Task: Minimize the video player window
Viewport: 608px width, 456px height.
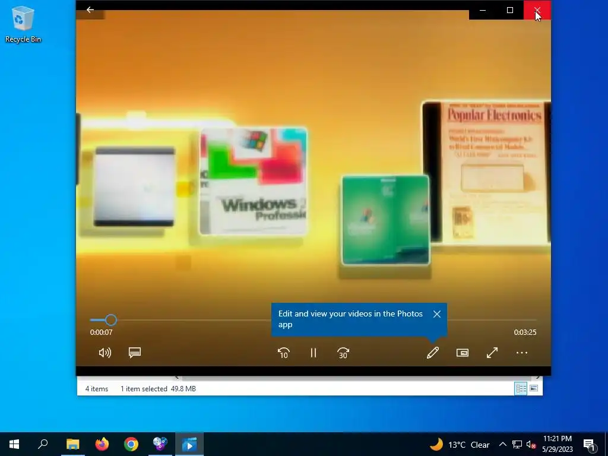Action: pos(483,10)
